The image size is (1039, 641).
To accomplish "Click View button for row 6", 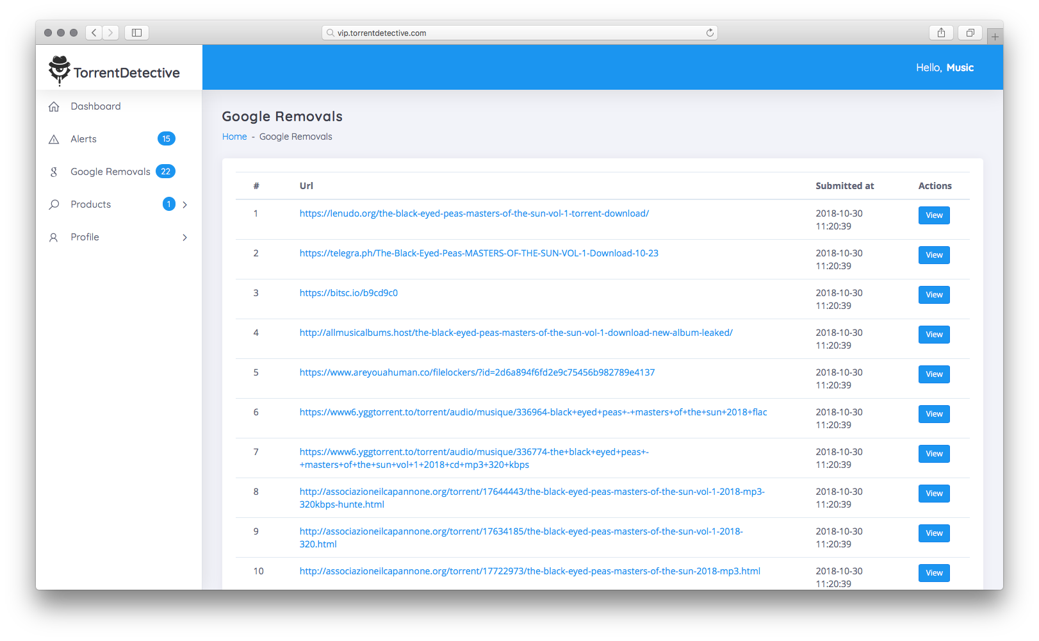I will (x=934, y=414).
